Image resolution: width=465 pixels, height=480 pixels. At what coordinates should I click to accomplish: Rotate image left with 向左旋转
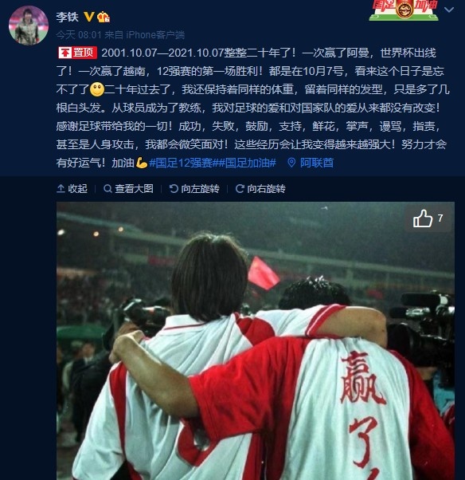click(x=194, y=188)
